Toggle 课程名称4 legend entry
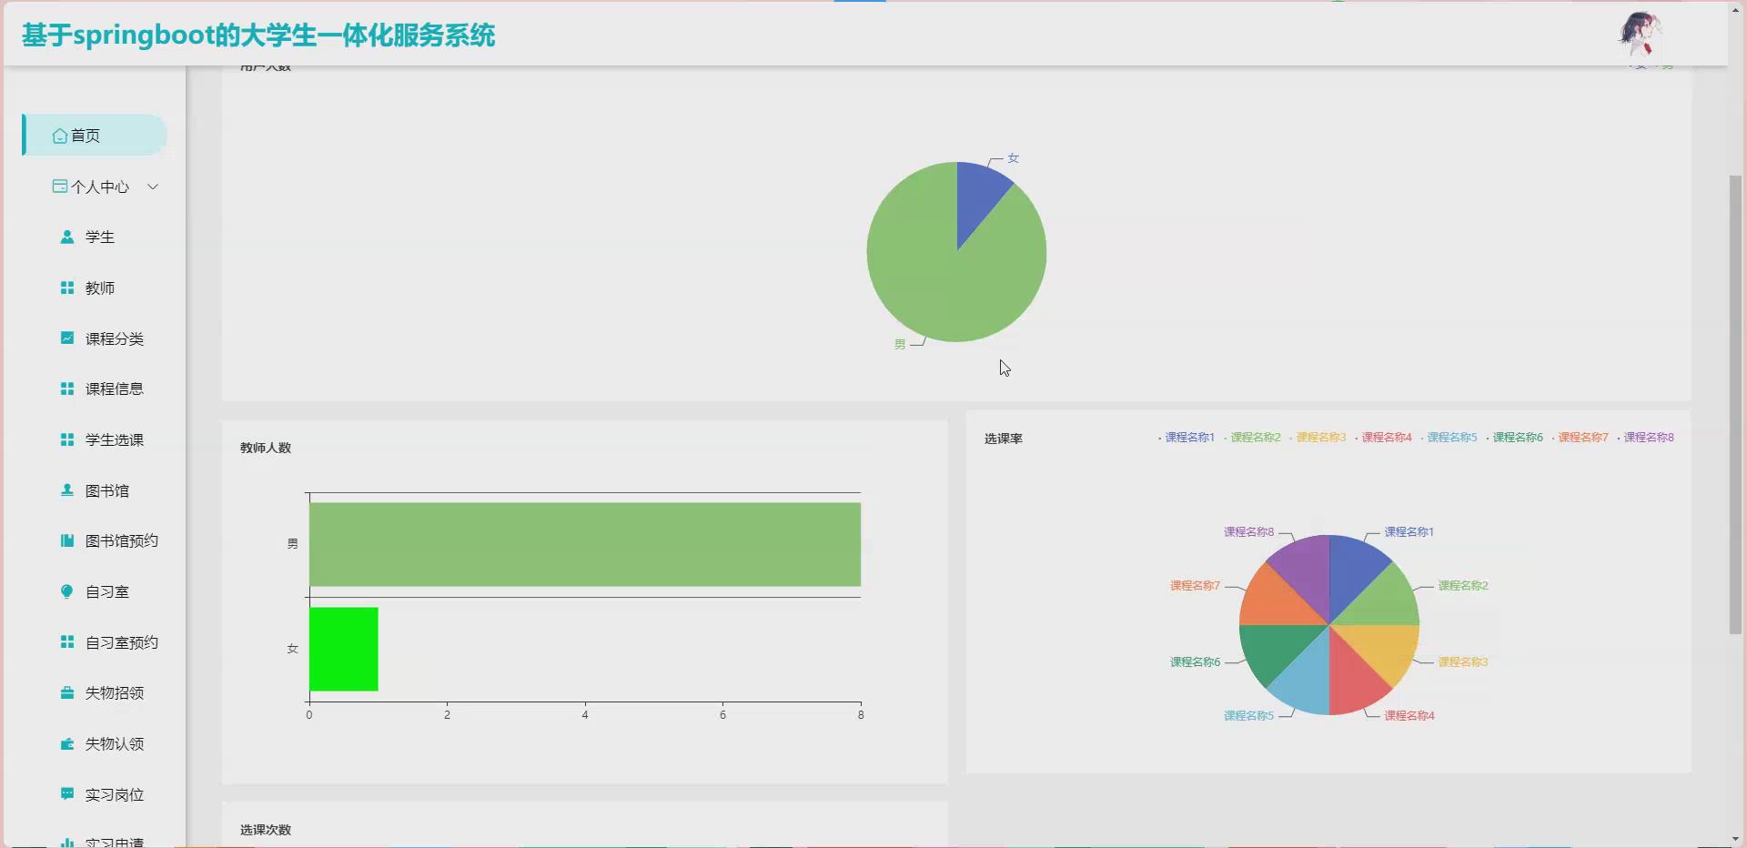 click(1383, 438)
